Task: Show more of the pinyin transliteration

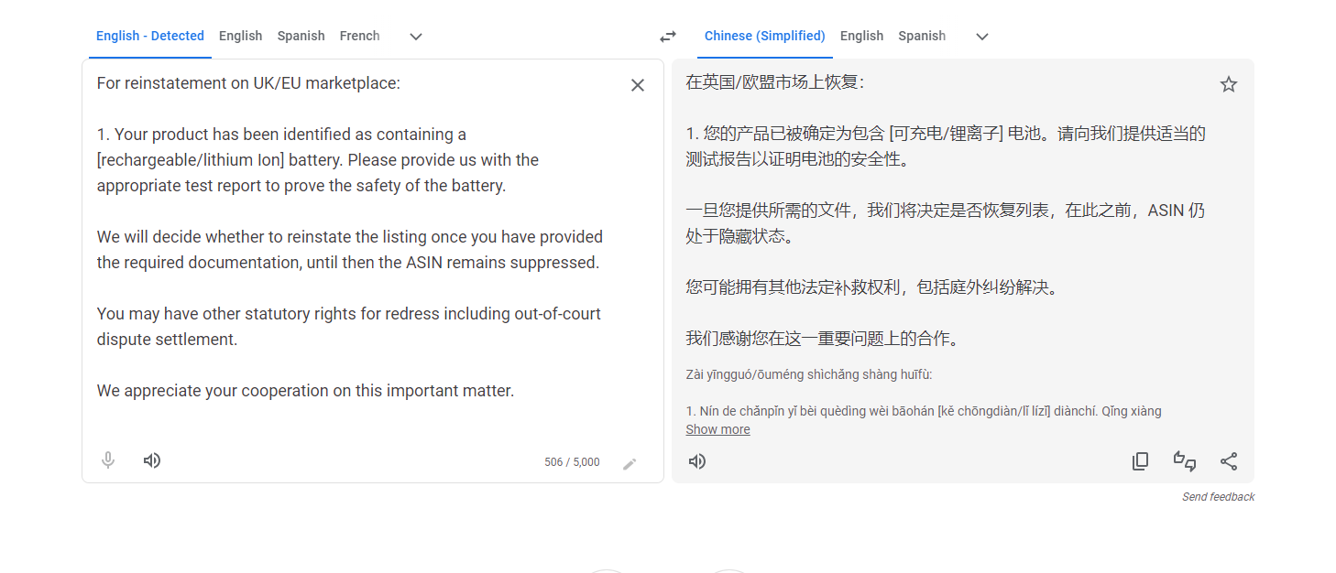Action: coord(717,429)
